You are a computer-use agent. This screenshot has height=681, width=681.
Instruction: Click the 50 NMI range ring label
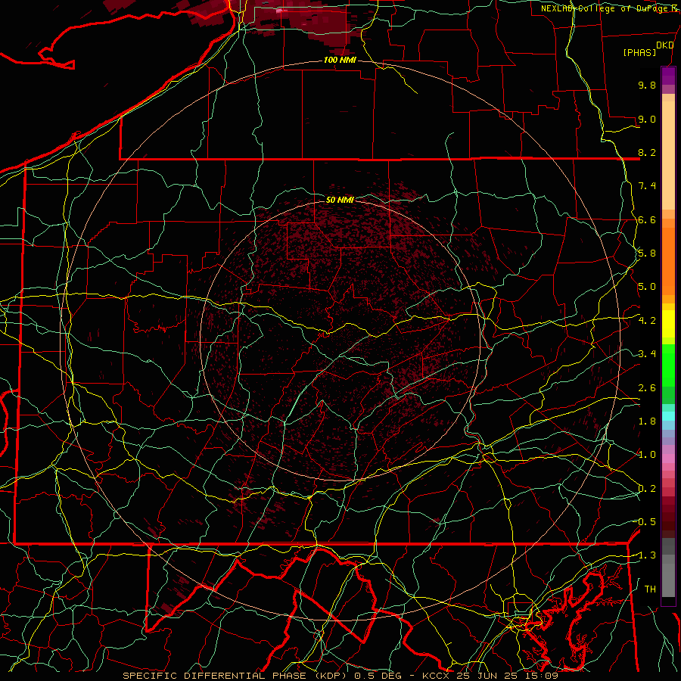tap(340, 200)
